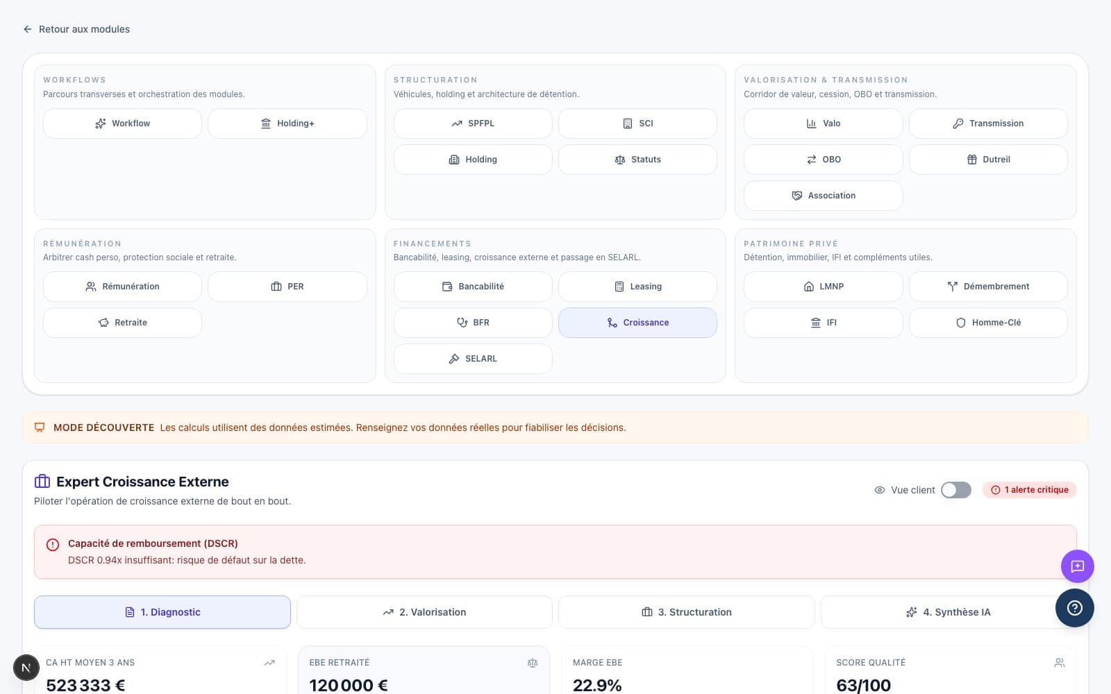Select the SELARL financing module

[x=473, y=359]
